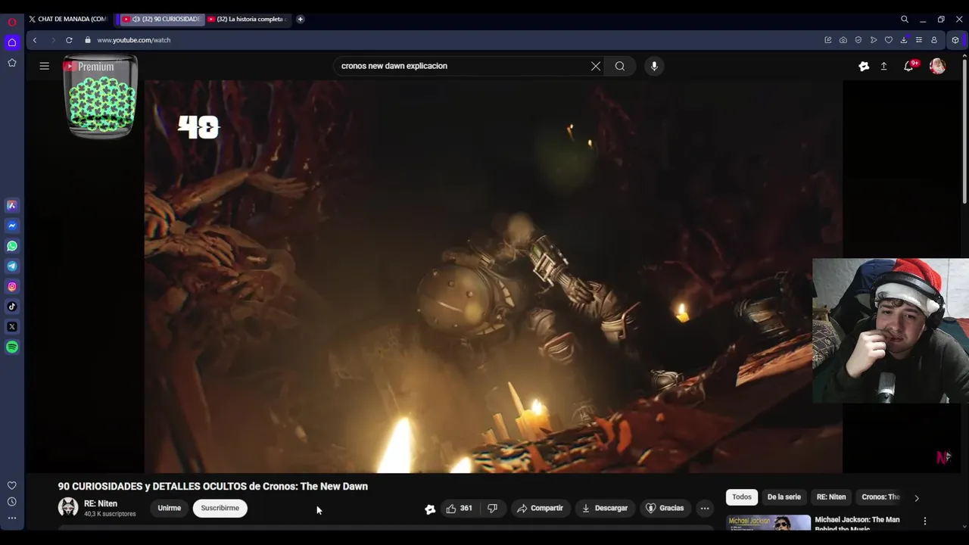
Task: Open YouTube notifications bell
Action: tap(909, 67)
